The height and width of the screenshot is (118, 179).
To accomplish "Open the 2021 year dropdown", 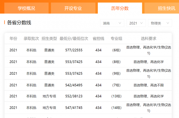I will tap(136, 23).
